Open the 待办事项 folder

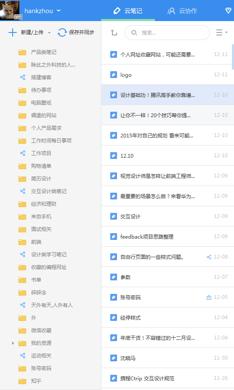[x=41, y=90]
